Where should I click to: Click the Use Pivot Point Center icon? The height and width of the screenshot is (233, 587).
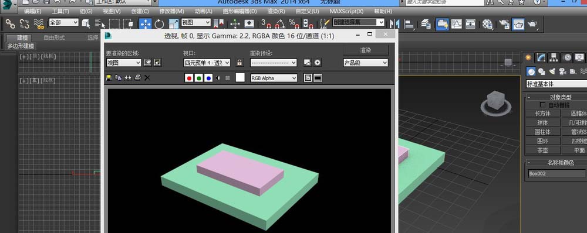click(218, 24)
